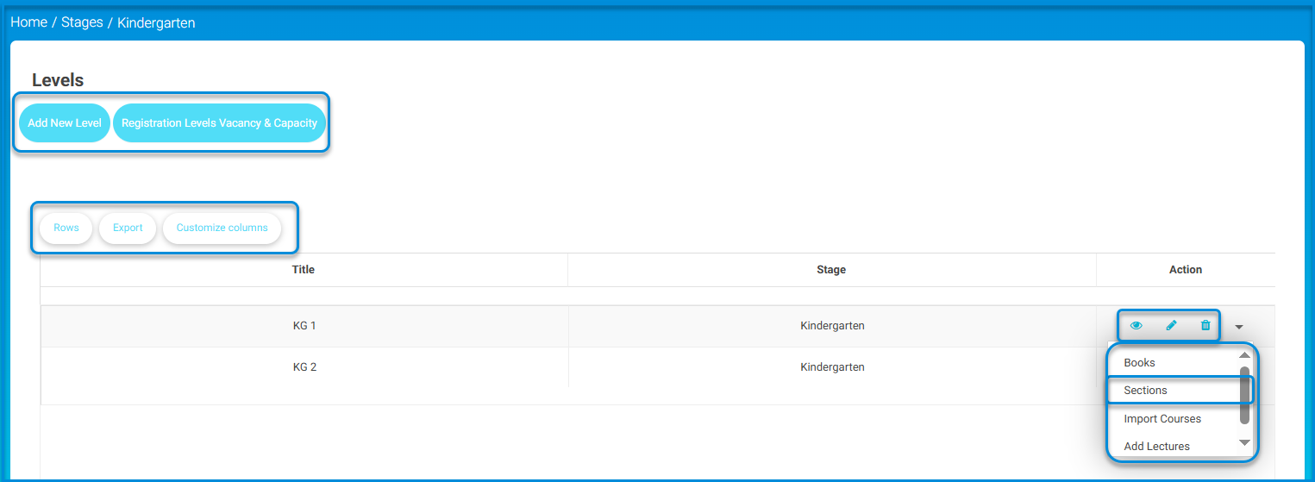Click the Action column header
Screen dimensions: 1315x482
click(1186, 270)
